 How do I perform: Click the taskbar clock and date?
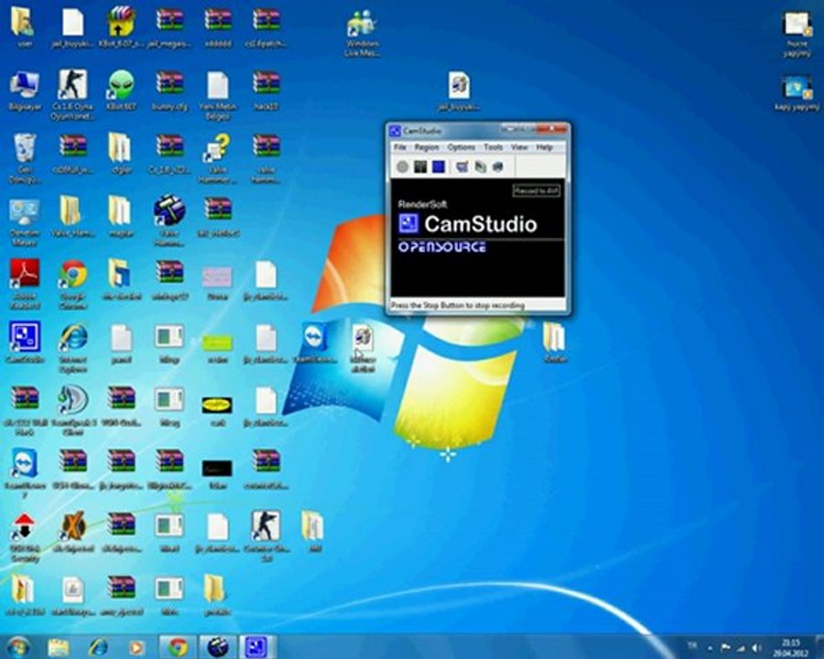790,647
